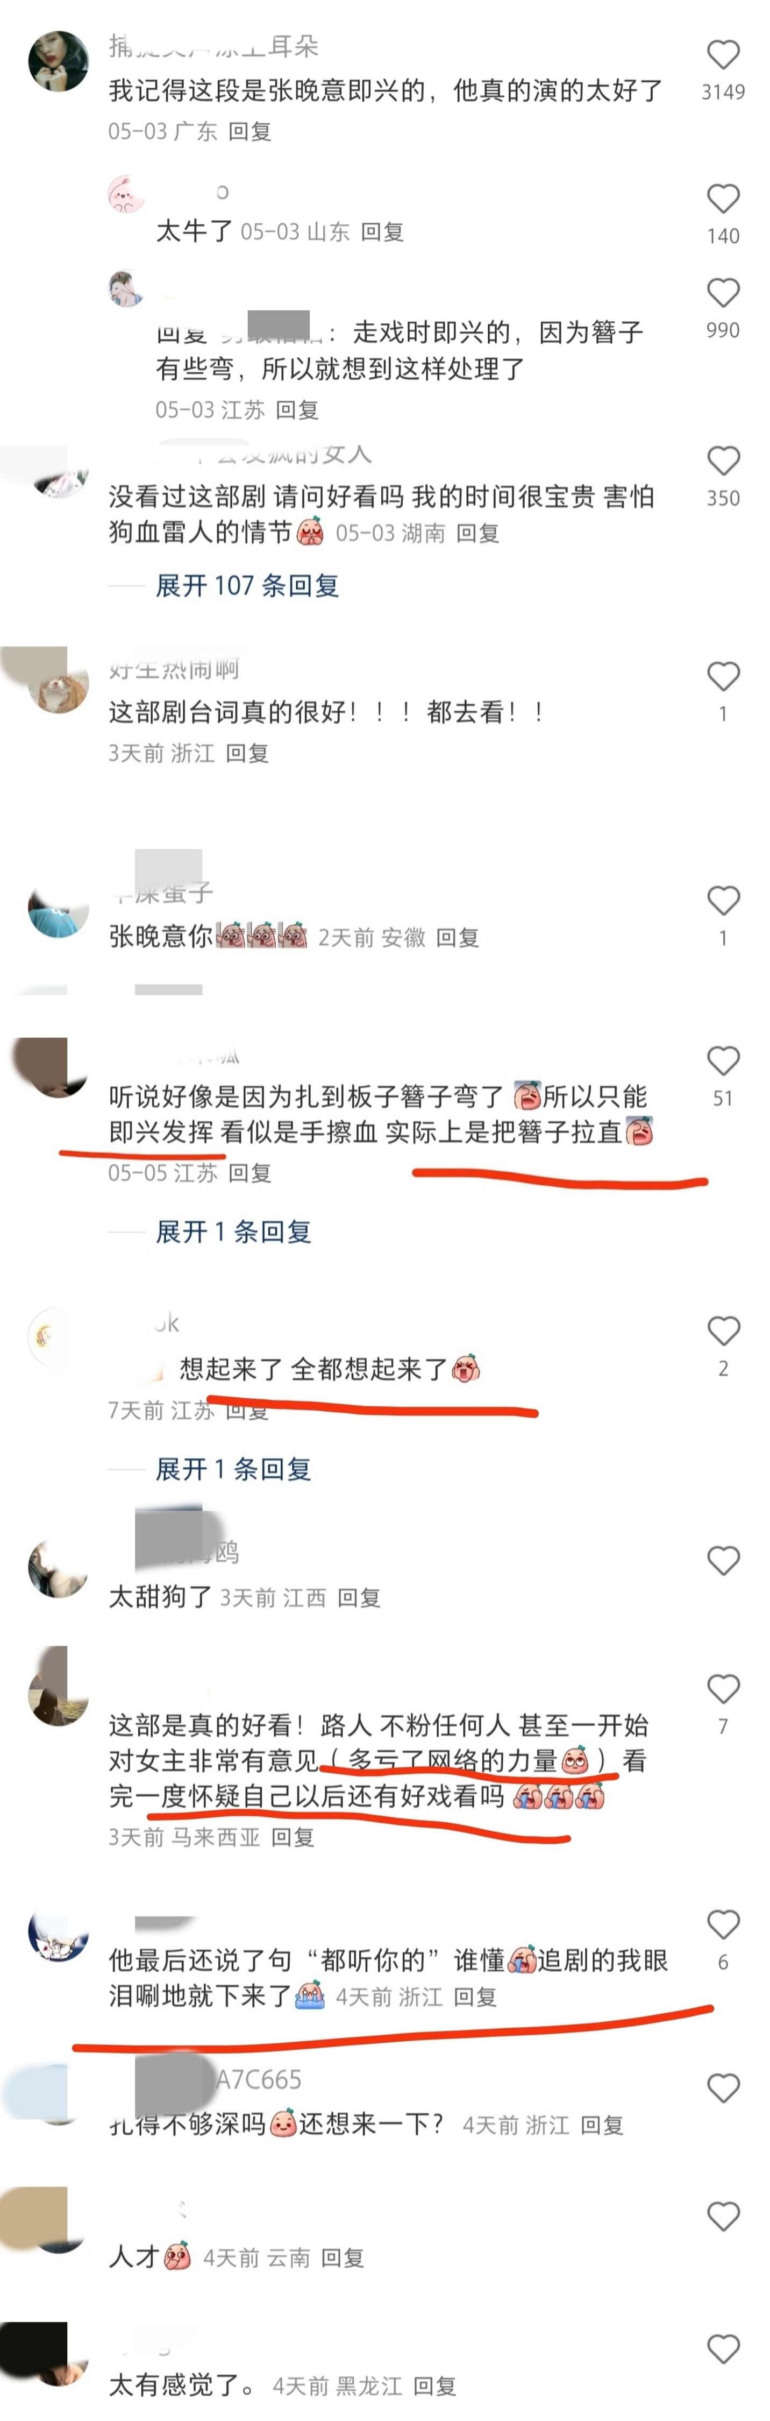770x2421 pixels.
Task: Reply to 我记得这段是张晚意即兴的 comment
Action: (x=250, y=132)
